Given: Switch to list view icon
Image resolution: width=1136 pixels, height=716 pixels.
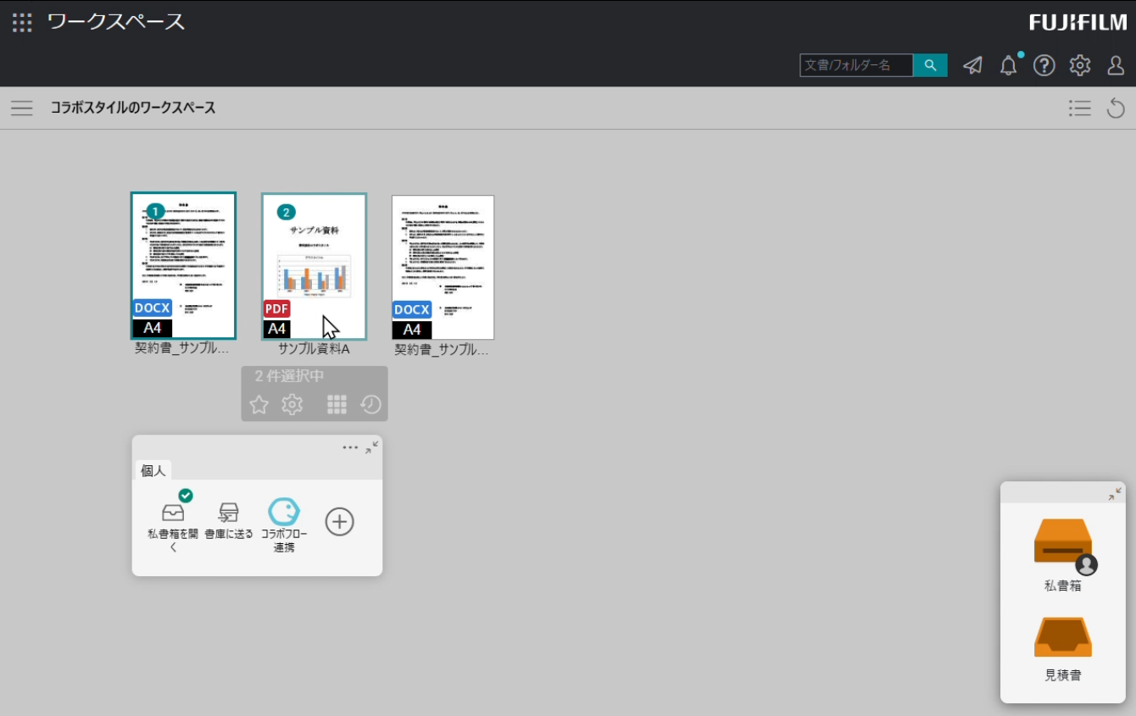Looking at the screenshot, I should (x=1079, y=108).
